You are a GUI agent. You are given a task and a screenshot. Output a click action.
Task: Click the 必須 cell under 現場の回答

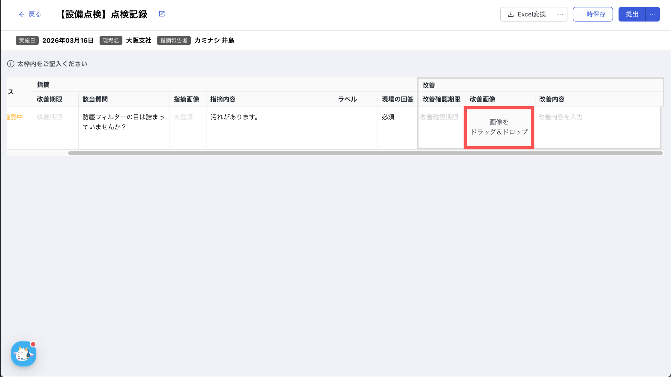[388, 117]
